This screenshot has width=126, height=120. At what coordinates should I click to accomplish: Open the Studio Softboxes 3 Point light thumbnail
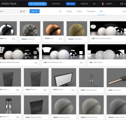tap(63, 52)
